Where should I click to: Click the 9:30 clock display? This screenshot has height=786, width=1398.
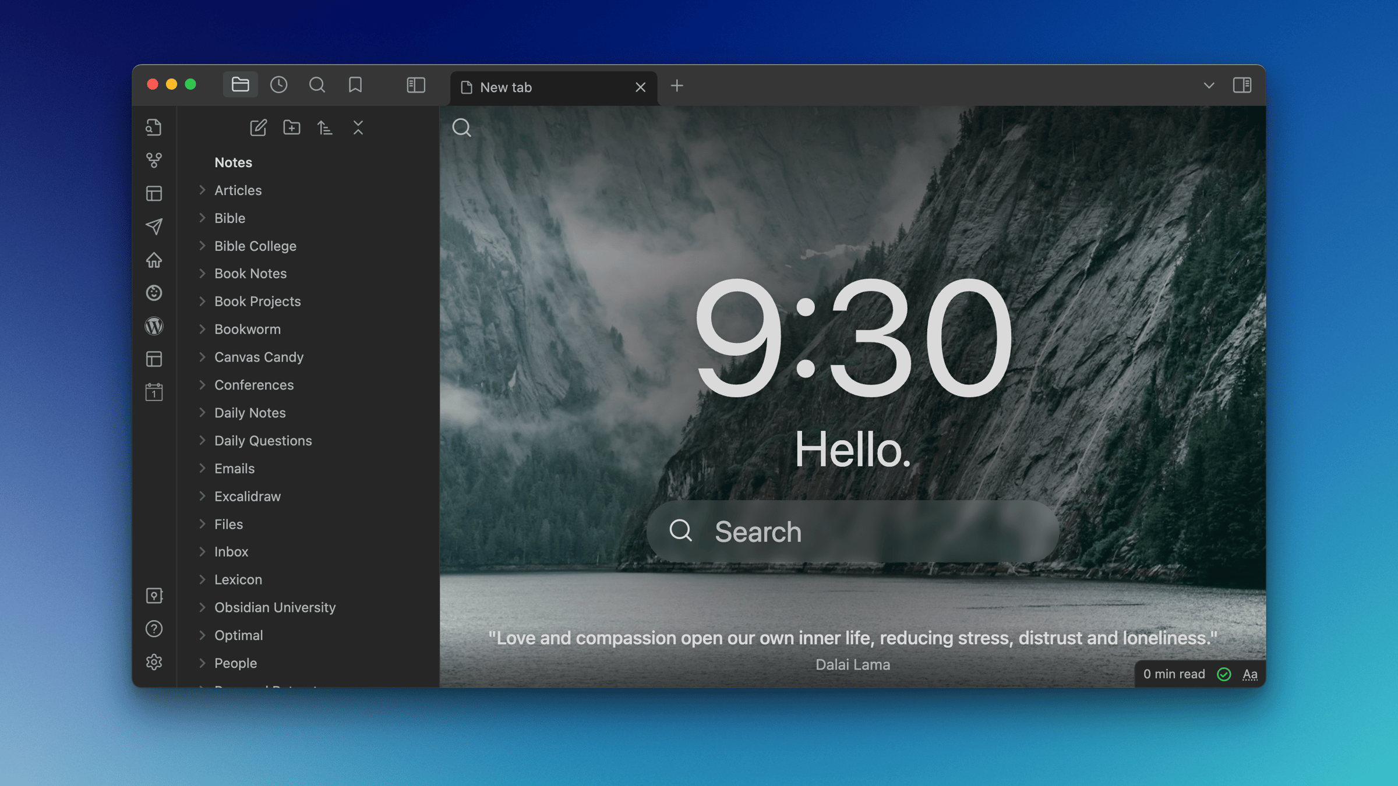[x=853, y=338]
